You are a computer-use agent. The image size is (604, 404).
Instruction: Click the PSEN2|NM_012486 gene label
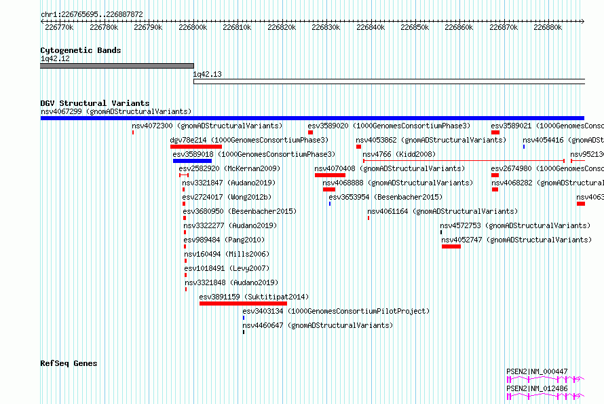tap(537, 388)
